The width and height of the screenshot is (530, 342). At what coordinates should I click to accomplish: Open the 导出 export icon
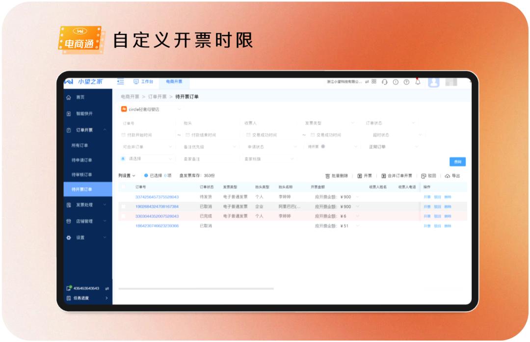point(448,176)
